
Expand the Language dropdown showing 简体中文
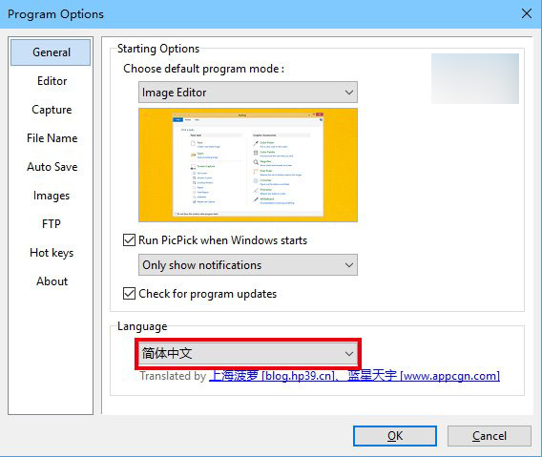point(248,353)
